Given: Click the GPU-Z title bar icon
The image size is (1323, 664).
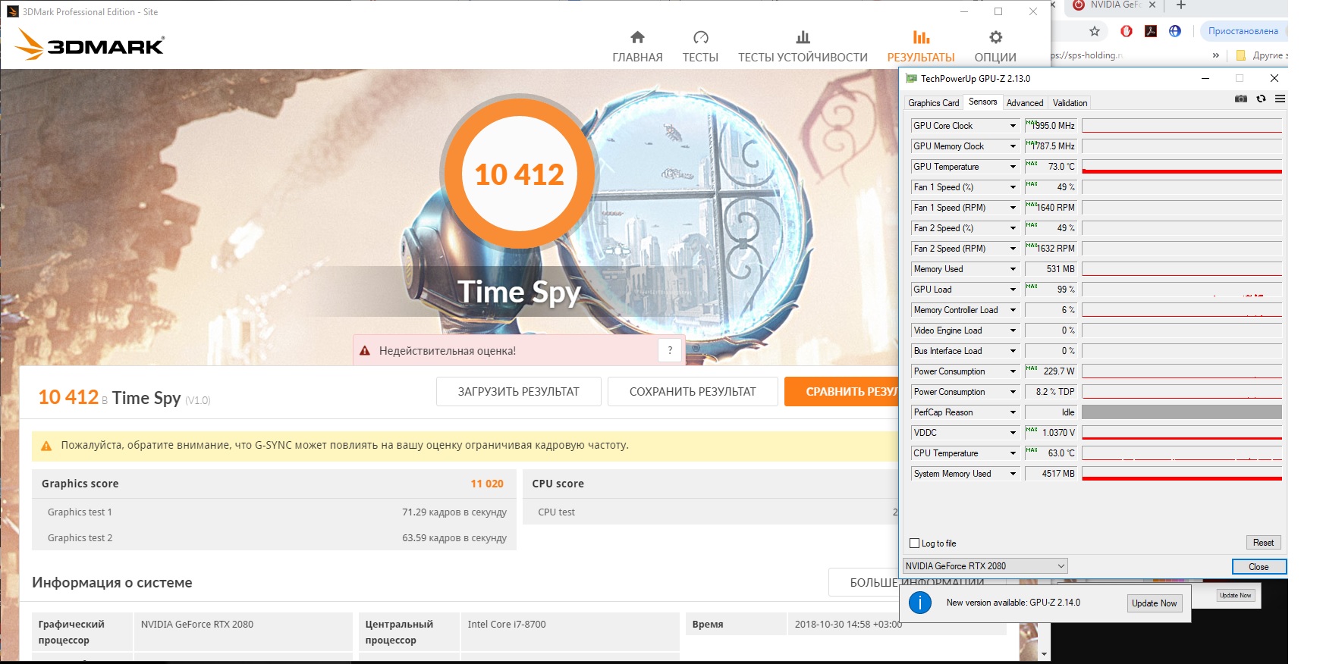Looking at the screenshot, I should 911,78.
